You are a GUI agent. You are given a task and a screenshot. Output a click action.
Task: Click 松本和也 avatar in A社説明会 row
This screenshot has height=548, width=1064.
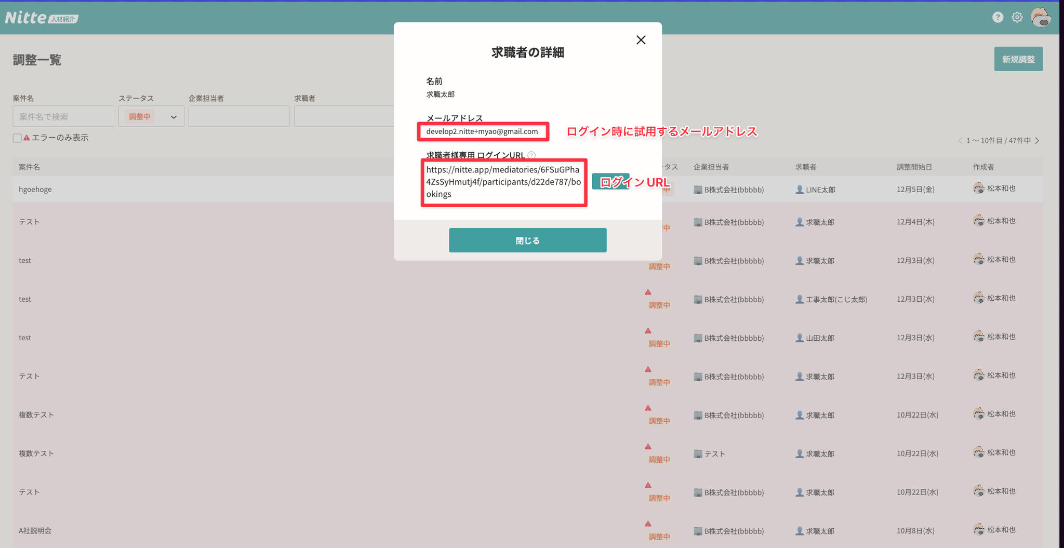pos(979,529)
